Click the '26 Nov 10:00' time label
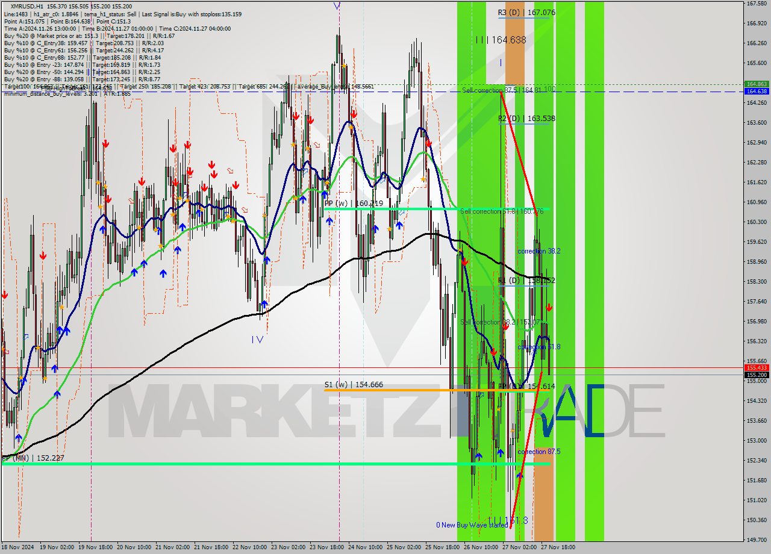Screen dimensions: 771x554 click(x=480, y=548)
